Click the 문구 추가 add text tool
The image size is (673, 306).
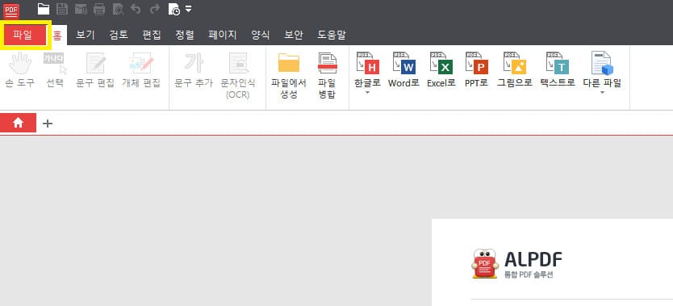coord(194,70)
